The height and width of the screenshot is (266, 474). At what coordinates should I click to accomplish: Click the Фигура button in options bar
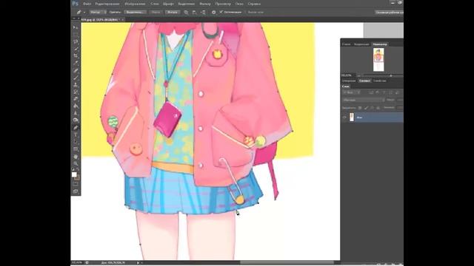(x=173, y=12)
